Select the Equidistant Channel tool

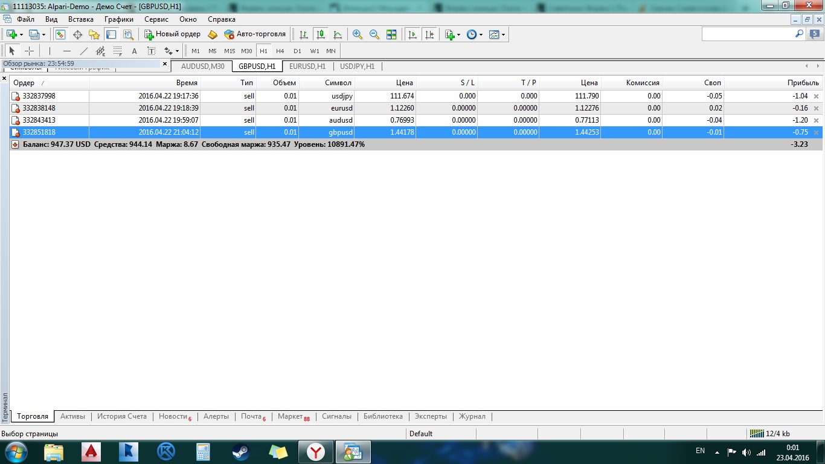point(100,51)
